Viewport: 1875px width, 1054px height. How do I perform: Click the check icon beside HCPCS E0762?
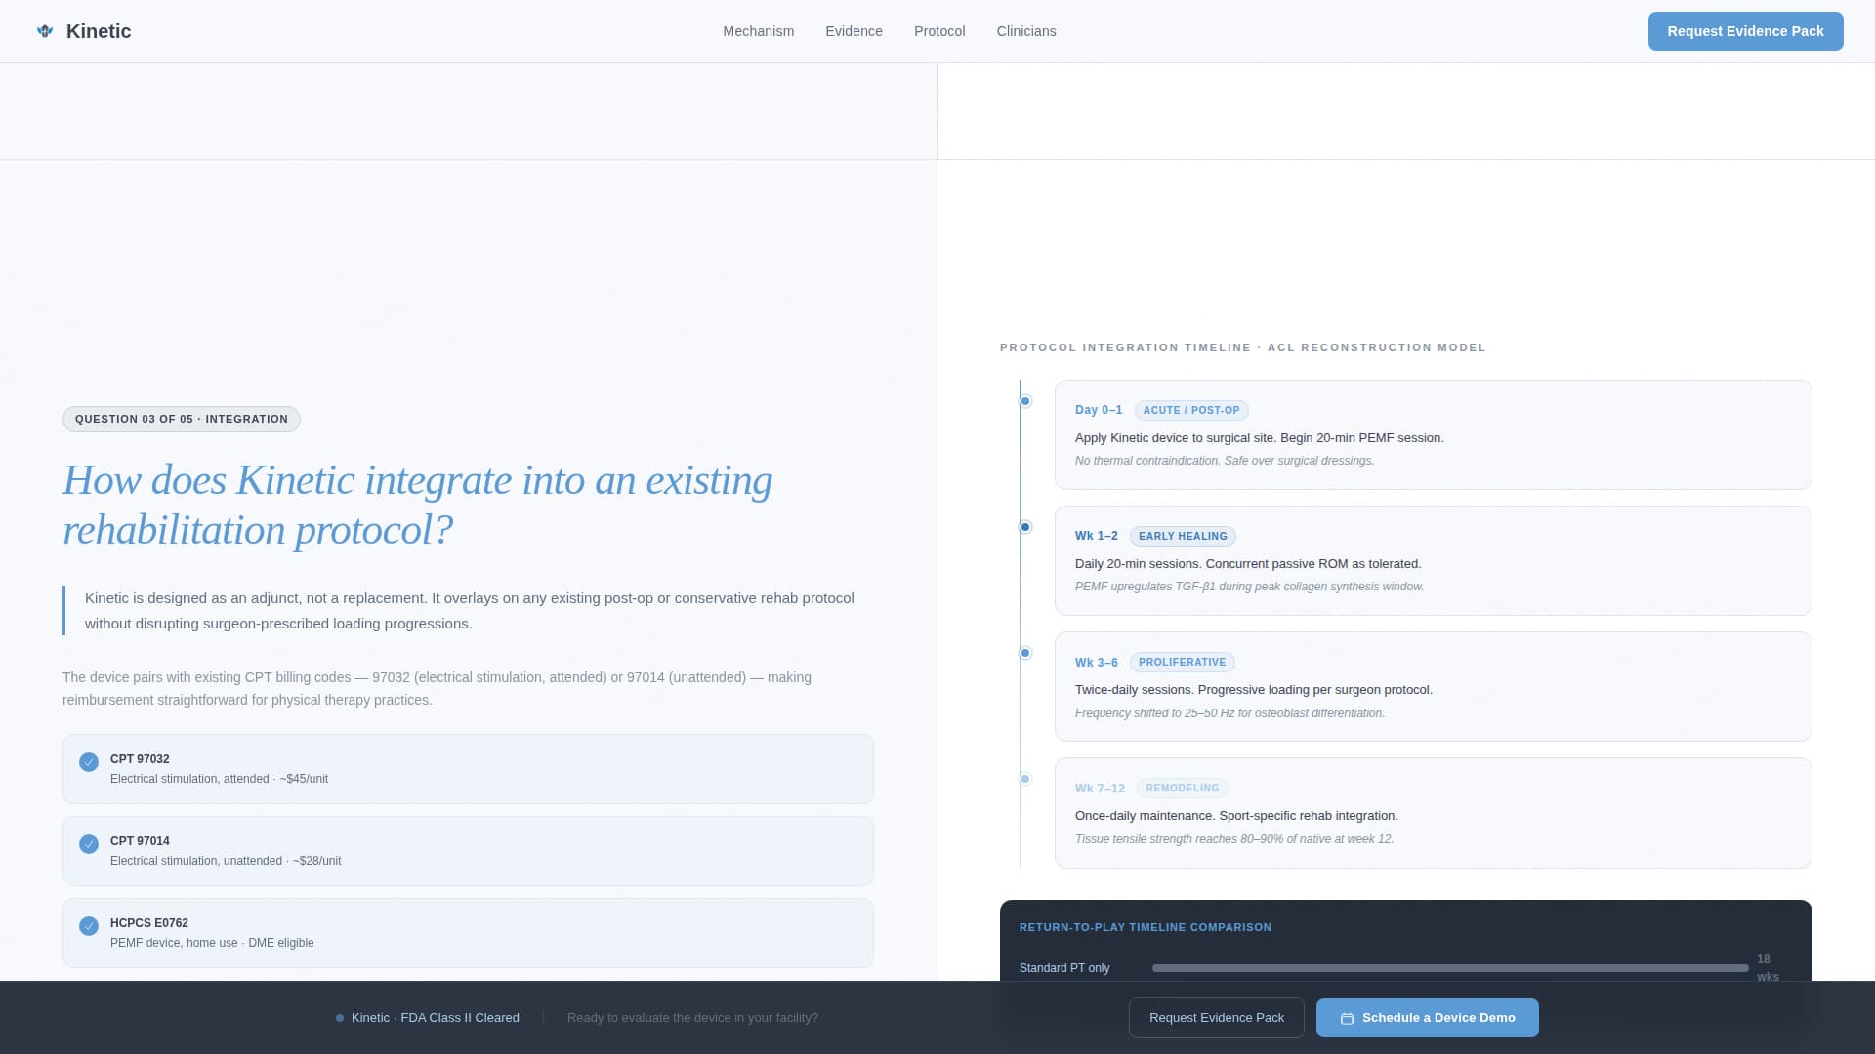pos(89,926)
